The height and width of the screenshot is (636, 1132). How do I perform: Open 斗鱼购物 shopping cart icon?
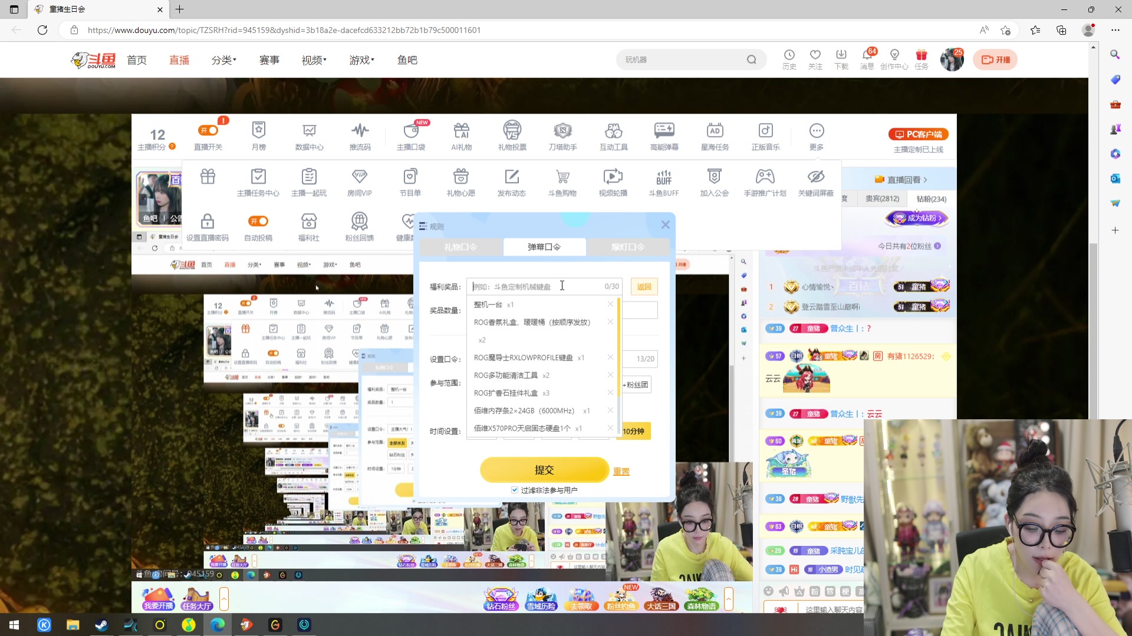point(562,182)
